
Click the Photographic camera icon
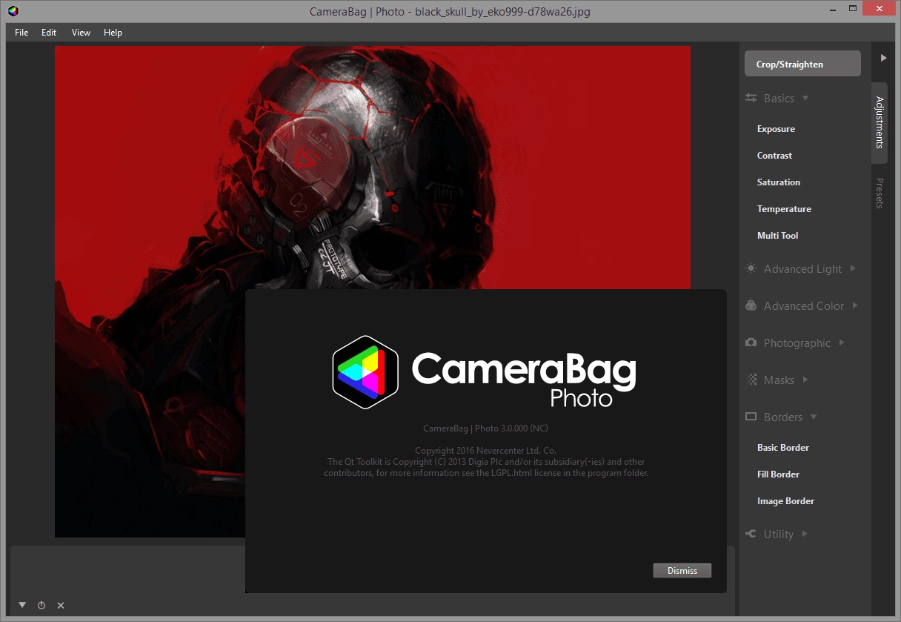point(751,343)
